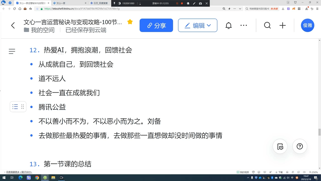Open the system volume tray icon
The image size is (321, 181).
288,178
